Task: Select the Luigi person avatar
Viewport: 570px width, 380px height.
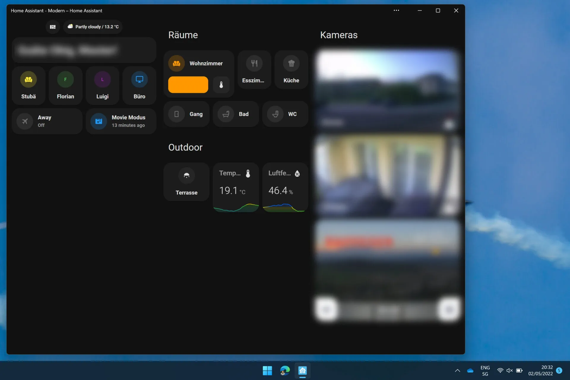Action: click(x=102, y=79)
